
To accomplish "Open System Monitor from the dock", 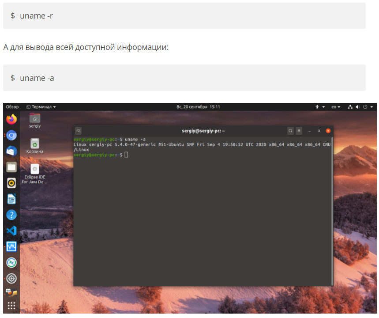I will [x=11, y=246].
